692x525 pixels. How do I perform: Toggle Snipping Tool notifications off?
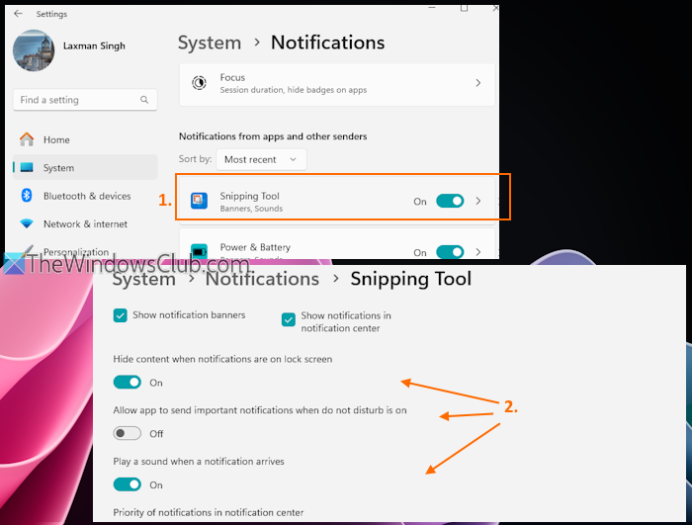450,201
